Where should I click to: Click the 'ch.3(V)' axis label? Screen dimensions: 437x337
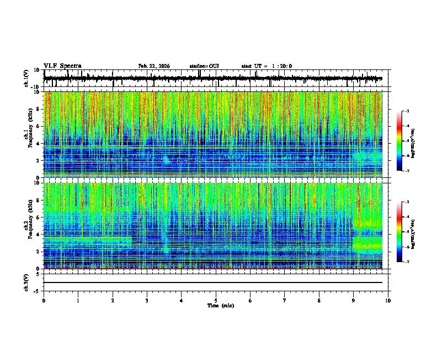(x=26, y=283)
